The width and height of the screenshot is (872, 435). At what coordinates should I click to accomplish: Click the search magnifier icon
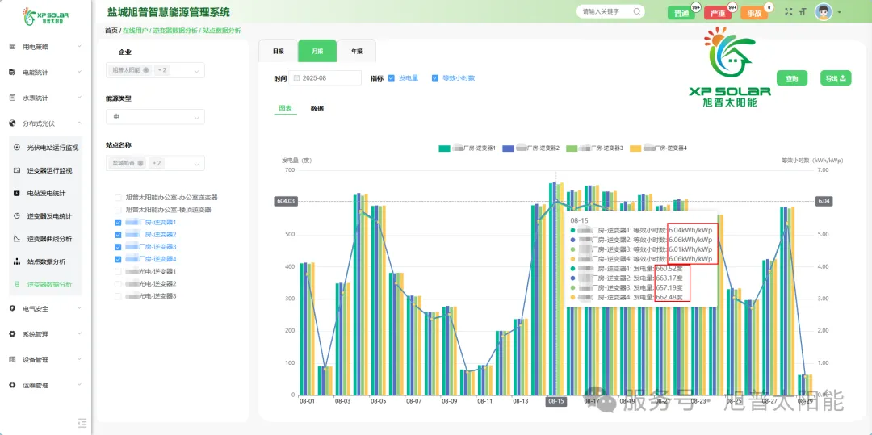(637, 12)
